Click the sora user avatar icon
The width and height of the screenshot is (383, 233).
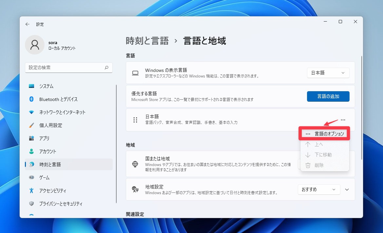tap(35, 45)
